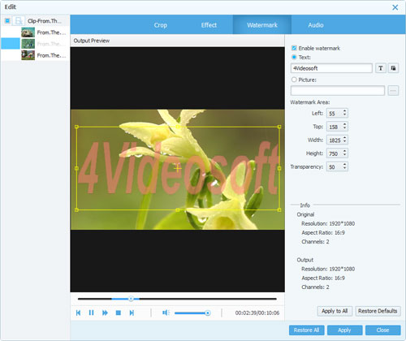Viewport: 406px width, 341px height.
Task: Click Restore Defaults button
Action: click(378, 311)
